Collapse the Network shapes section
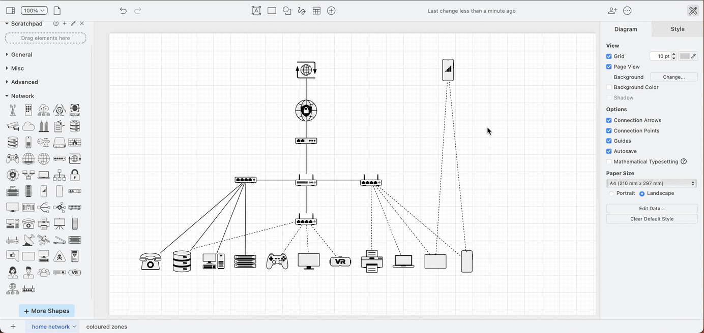The image size is (704, 333). point(23,95)
